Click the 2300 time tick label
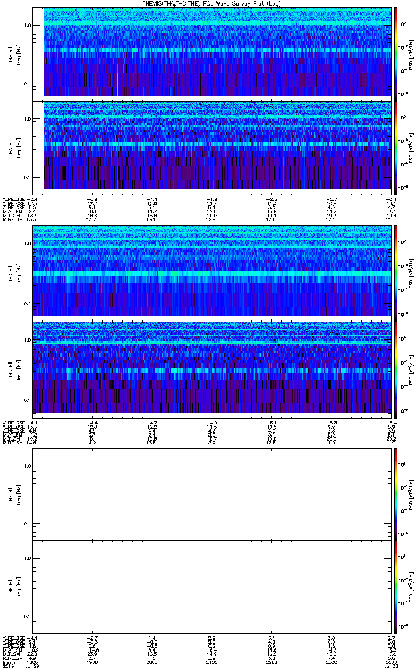 331,662
